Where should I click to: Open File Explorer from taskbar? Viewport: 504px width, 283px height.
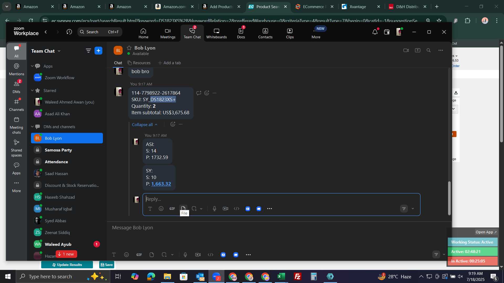[167, 276]
